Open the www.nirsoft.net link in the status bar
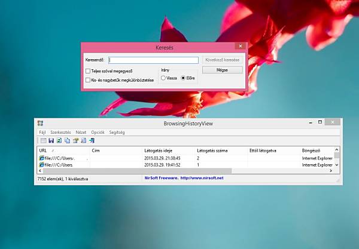The height and width of the screenshot is (249, 359). click(202, 178)
